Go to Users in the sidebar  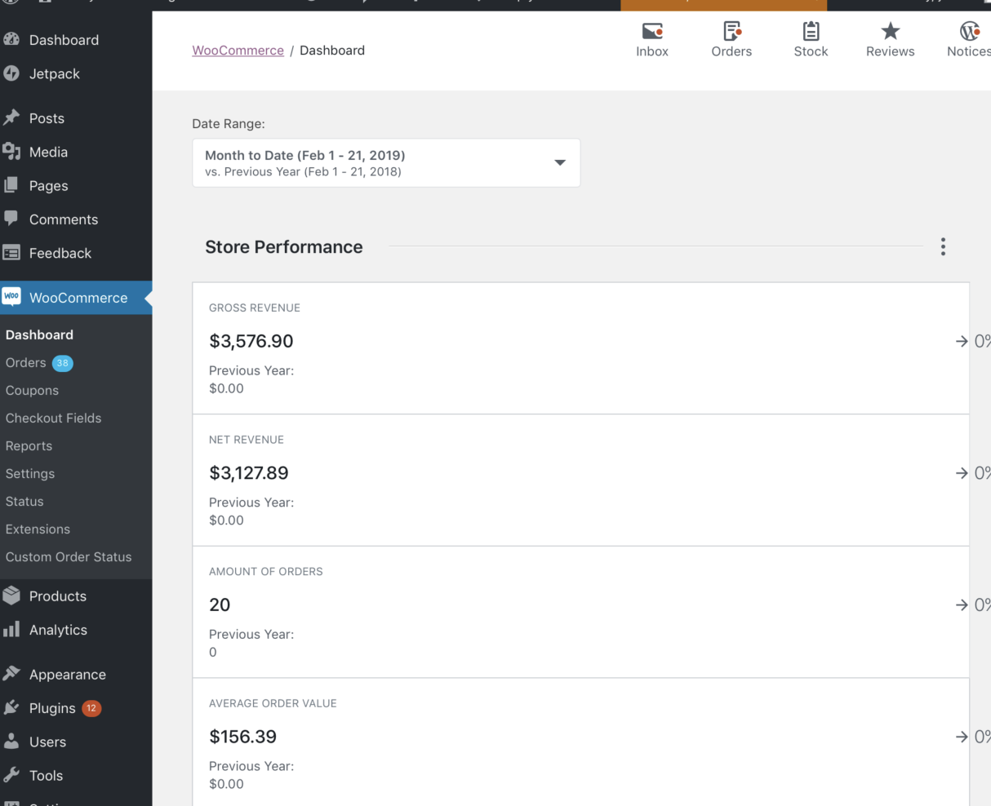click(47, 742)
